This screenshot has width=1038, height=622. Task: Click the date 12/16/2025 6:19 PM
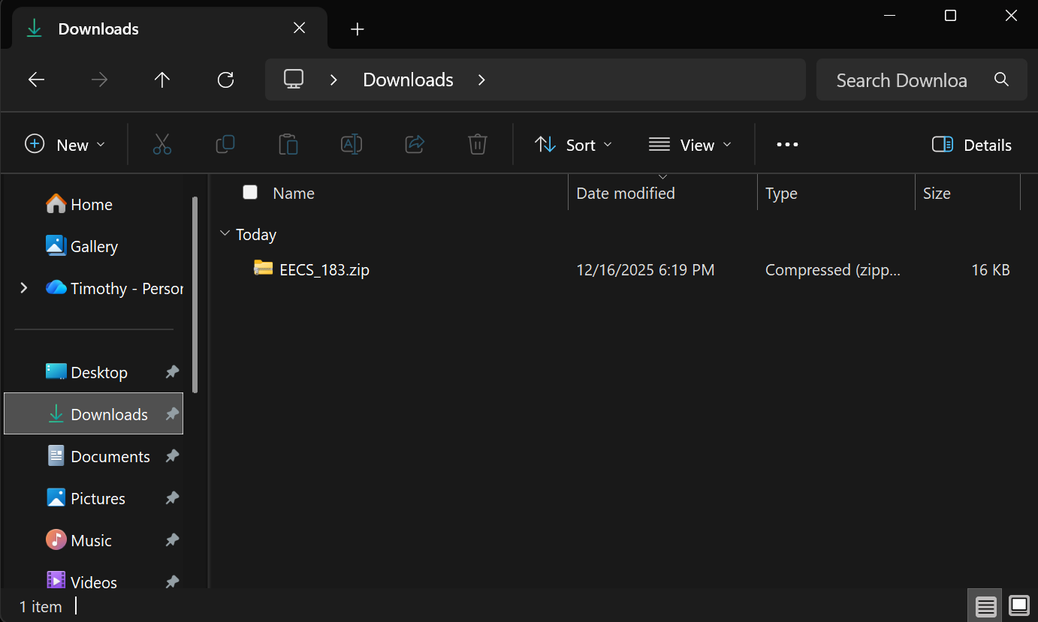coord(645,269)
